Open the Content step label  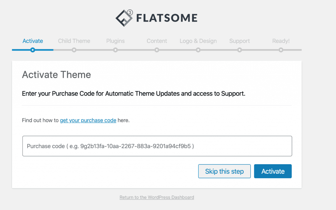pyautogui.click(x=157, y=41)
